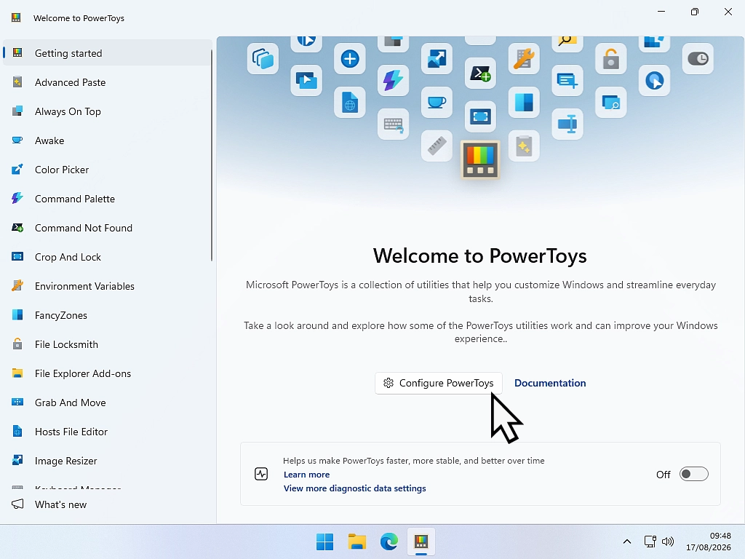Open the FancyZones layout icon entry
Viewport: 745px width, 559px height.
17,315
